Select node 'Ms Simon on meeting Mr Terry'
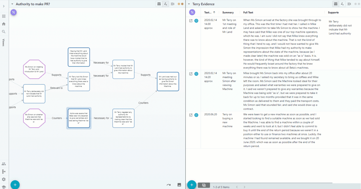Image resolution: width=361 pixels, height=189 pixels. click(x=34, y=69)
